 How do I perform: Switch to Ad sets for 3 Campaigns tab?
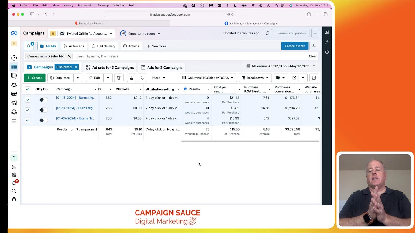point(110,67)
